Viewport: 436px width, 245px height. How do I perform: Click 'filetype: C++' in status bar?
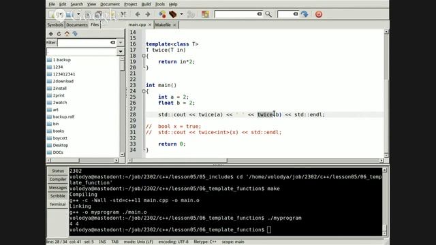pos(205,242)
